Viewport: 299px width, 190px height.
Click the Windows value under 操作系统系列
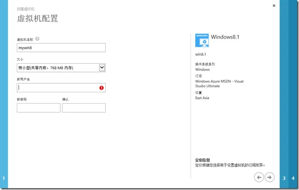point(202,69)
